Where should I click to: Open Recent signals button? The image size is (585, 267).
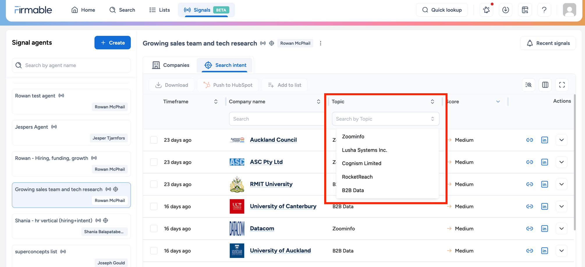click(x=548, y=43)
